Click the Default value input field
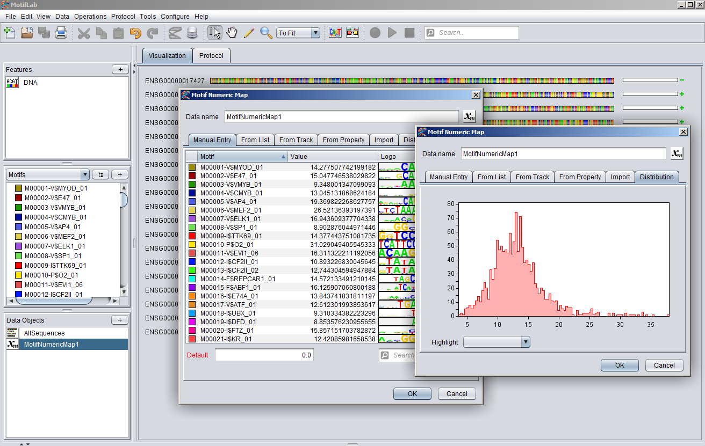705x446 pixels. [264, 355]
